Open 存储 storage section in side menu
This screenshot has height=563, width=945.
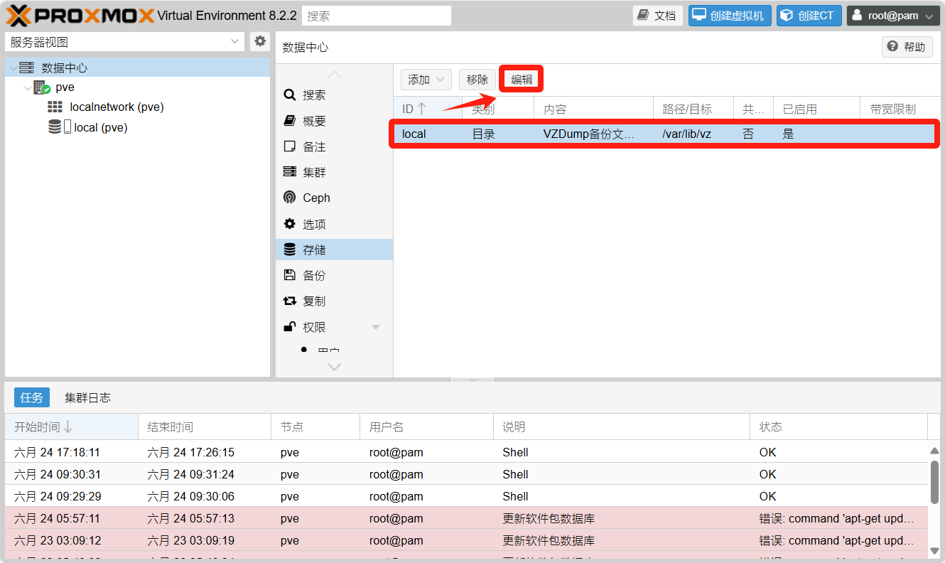click(313, 250)
